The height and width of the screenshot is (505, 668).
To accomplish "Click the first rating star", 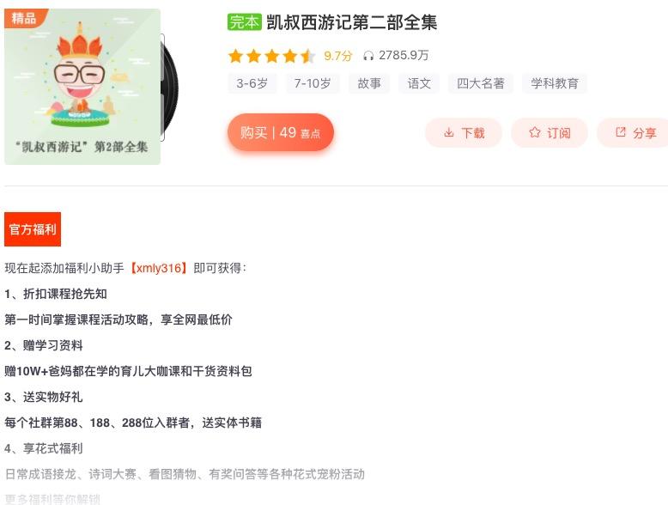I will [x=235, y=56].
